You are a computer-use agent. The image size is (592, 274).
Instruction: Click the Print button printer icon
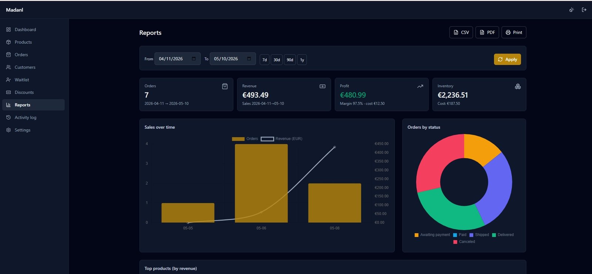click(508, 33)
